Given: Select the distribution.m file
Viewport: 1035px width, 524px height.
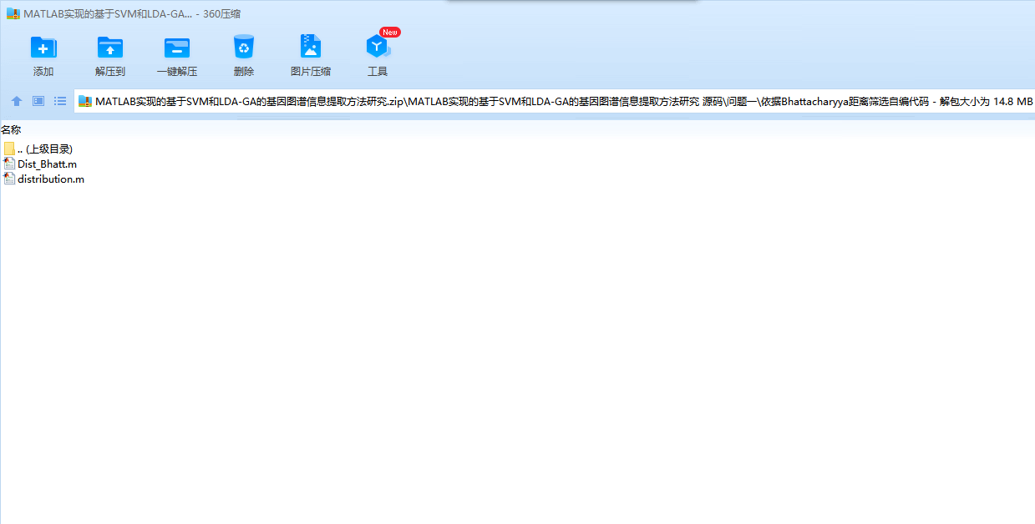Looking at the screenshot, I should click(43, 179).
